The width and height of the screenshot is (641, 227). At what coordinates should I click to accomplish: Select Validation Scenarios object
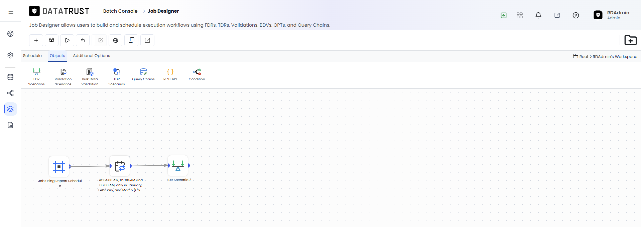[x=63, y=77]
